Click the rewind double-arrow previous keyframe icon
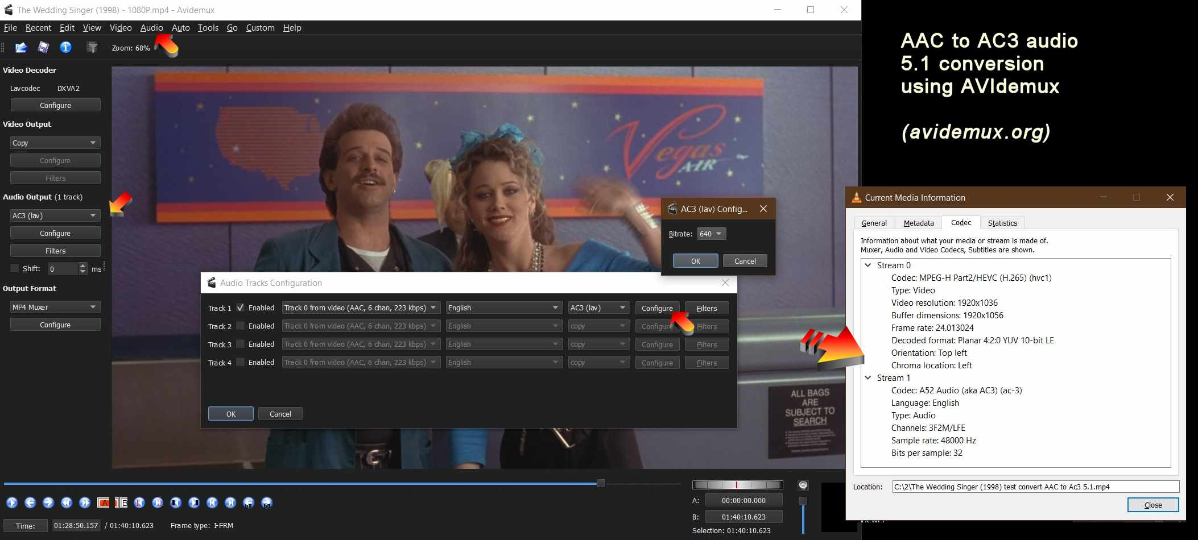Image resolution: width=1198 pixels, height=540 pixels. (67, 502)
